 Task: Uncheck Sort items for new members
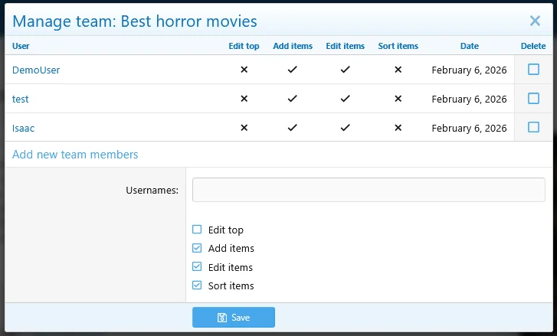pyautogui.click(x=197, y=285)
